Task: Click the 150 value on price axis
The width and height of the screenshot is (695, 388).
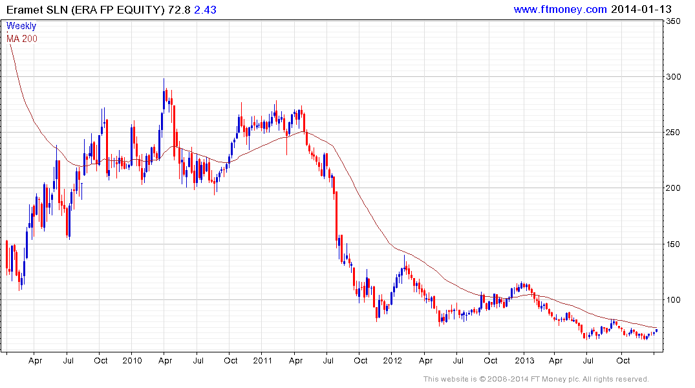Action: pos(673,244)
